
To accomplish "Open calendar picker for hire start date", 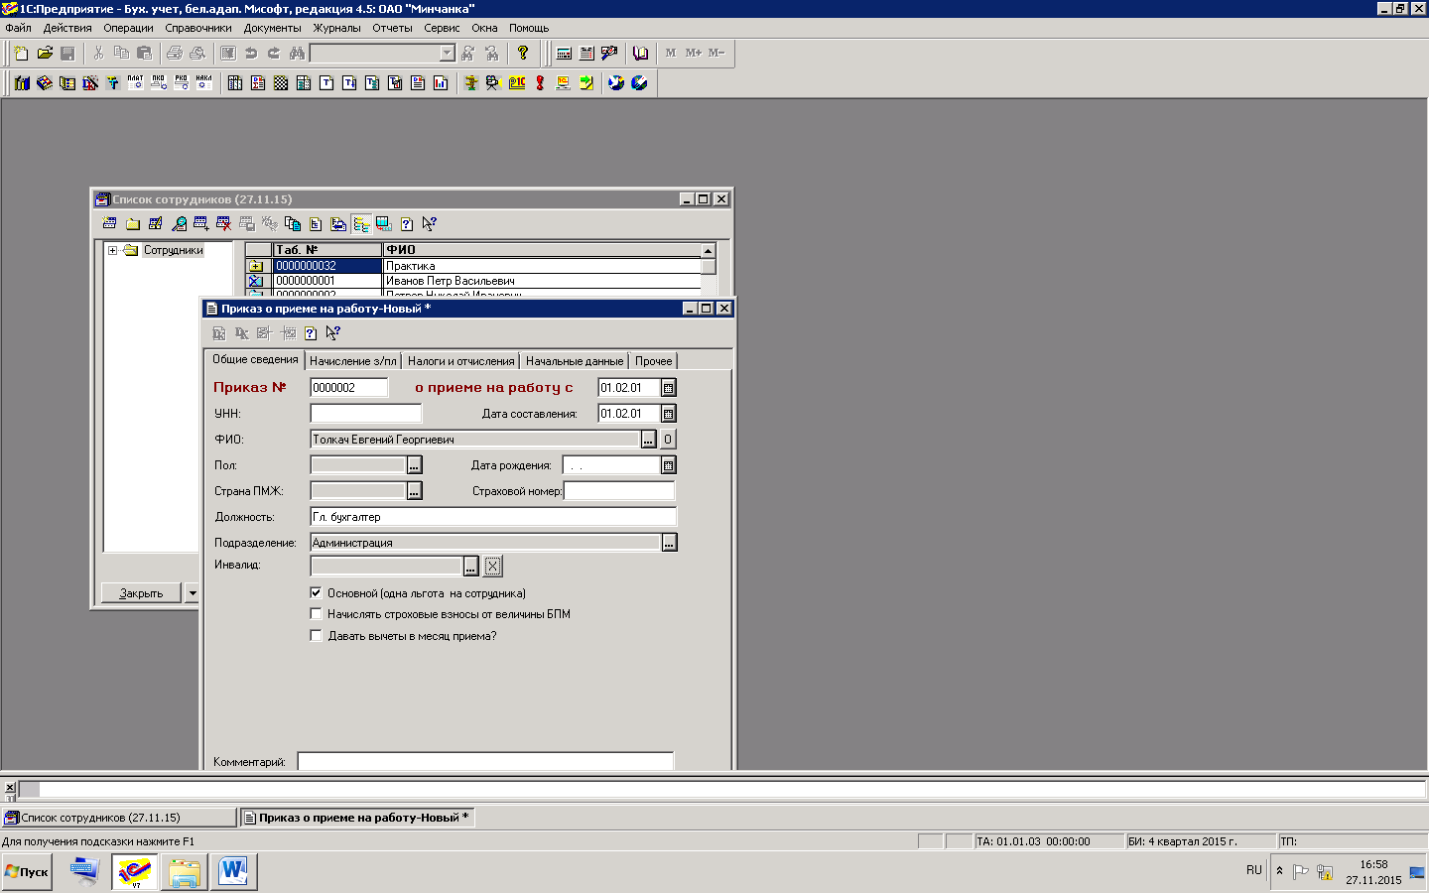I will 669,388.
